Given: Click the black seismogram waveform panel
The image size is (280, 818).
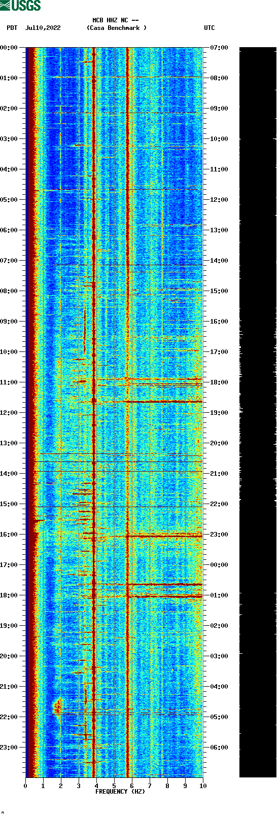Looking at the screenshot, I should click(258, 412).
